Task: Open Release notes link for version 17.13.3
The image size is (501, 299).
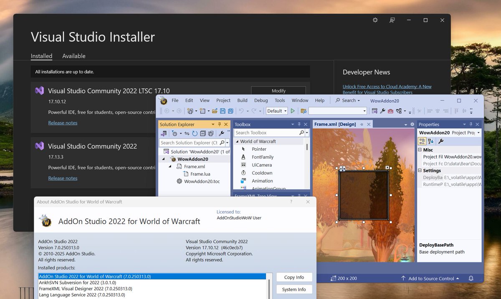Action: [x=63, y=178]
